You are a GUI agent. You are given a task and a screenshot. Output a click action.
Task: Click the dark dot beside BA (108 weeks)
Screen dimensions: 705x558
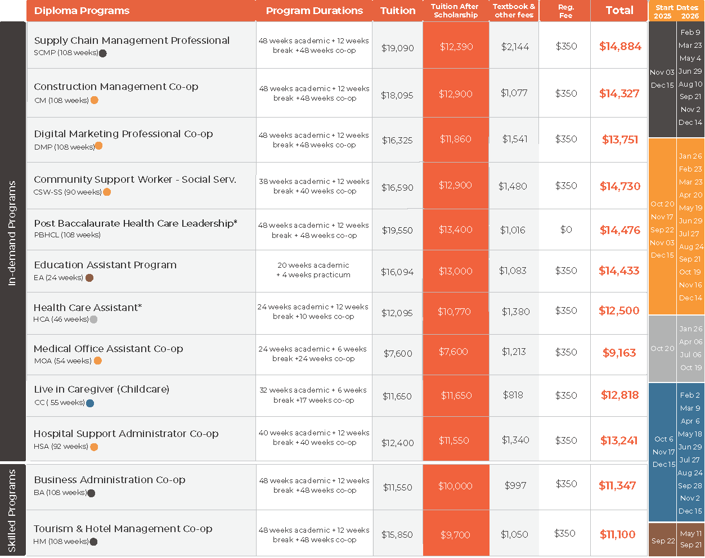pos(91,493)
